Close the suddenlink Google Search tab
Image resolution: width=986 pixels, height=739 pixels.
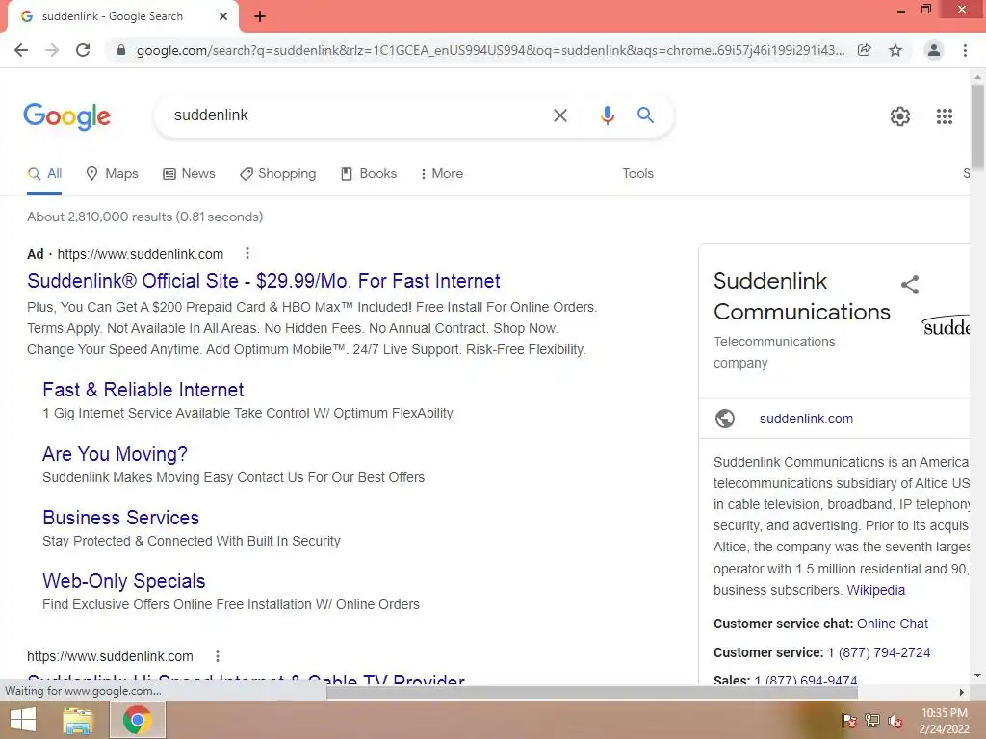point(223,17)
